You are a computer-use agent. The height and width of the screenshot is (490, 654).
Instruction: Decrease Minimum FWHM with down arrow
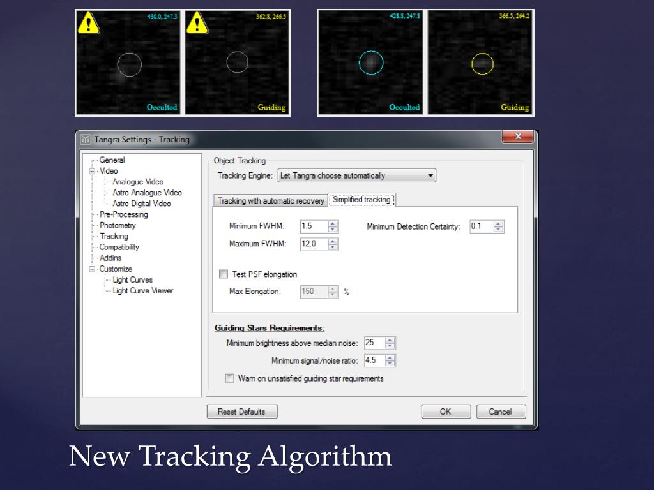(x=333, y=230)
